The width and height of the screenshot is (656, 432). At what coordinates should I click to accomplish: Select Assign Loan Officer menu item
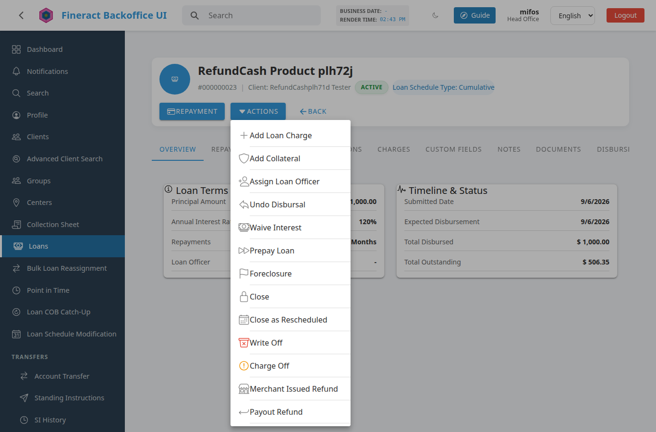coord(291,181)
